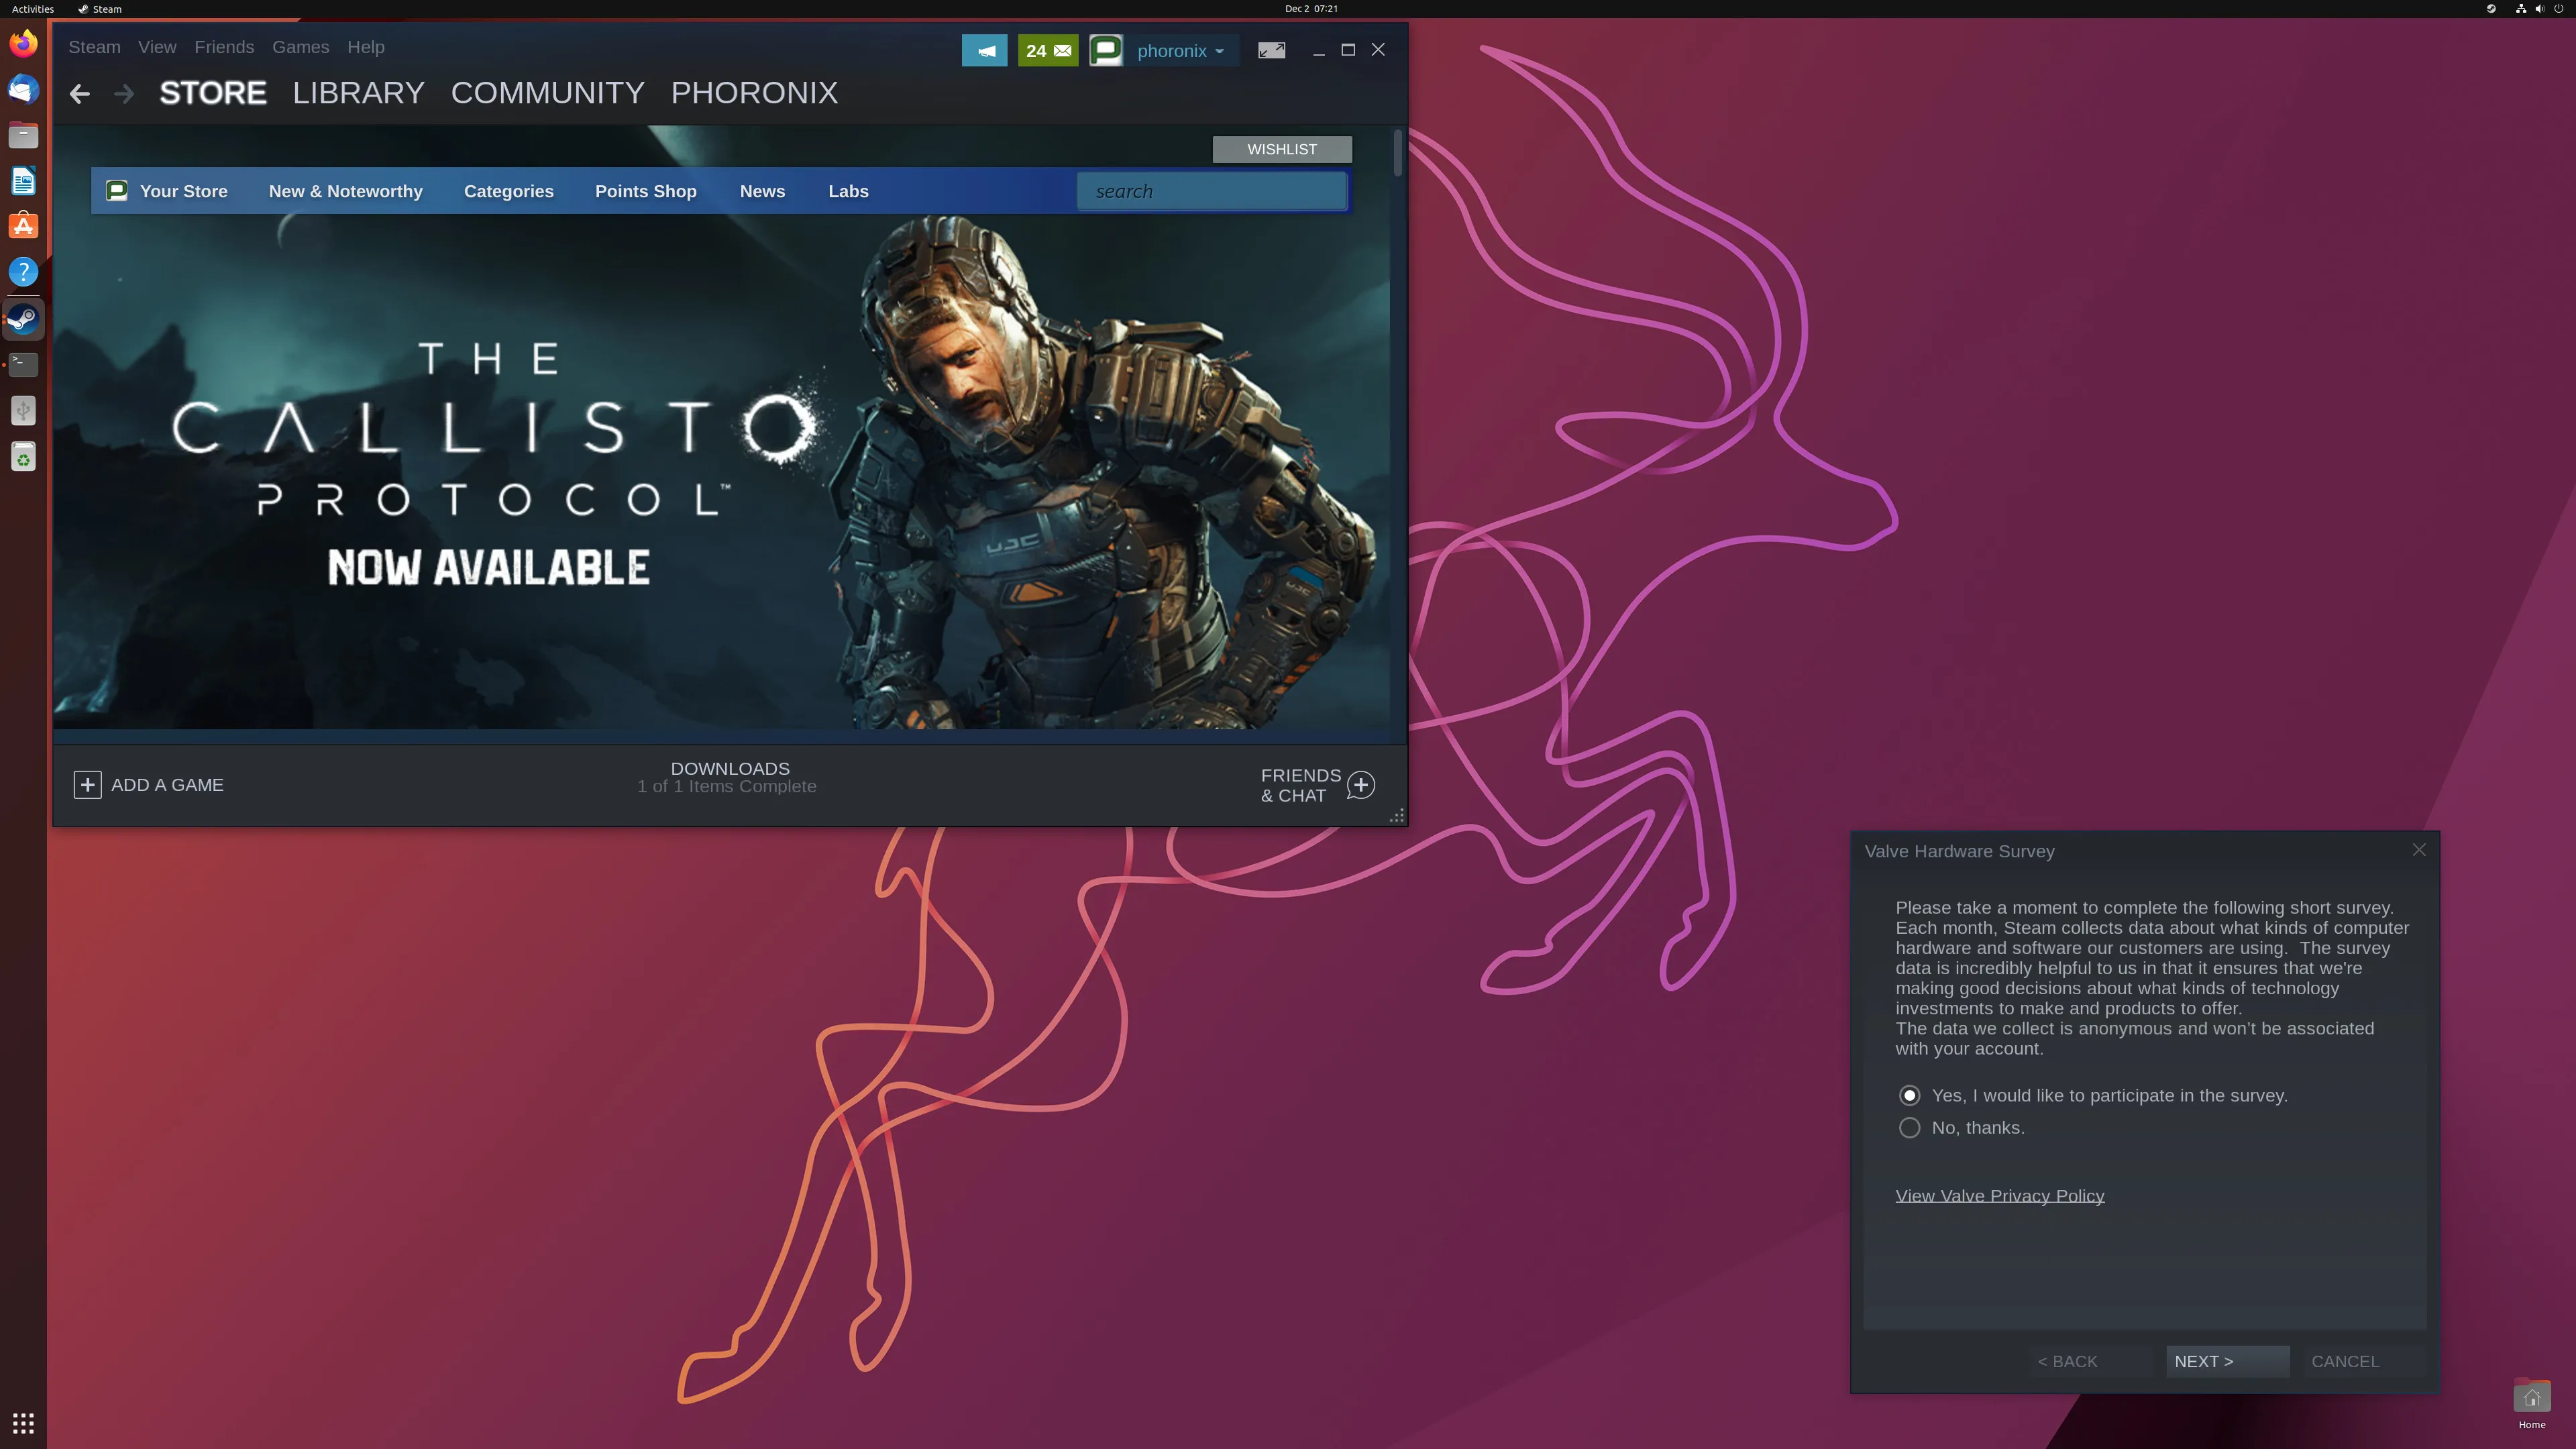Switch to Big Picture mode icon
Image resolution: width=2576 pixels, height=1449 pixels.
pyautogui.click(x=1271, y=50)
